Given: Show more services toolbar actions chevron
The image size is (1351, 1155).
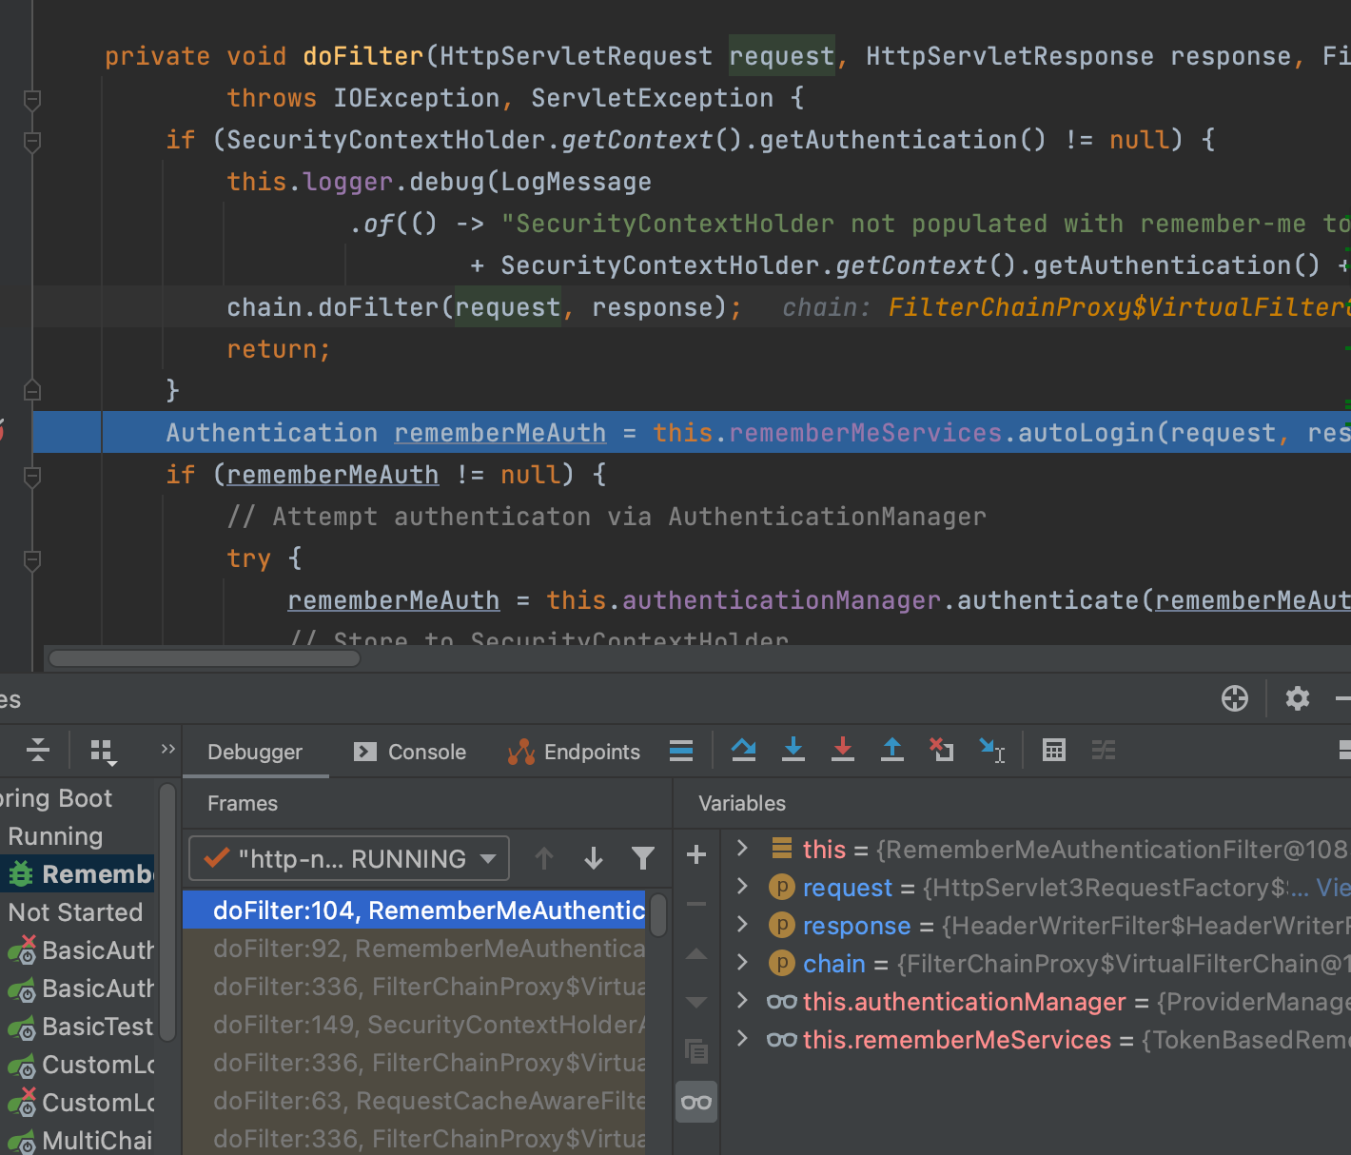Looking at the screenshot, I should pyautogui.click(x=168, y=749).
